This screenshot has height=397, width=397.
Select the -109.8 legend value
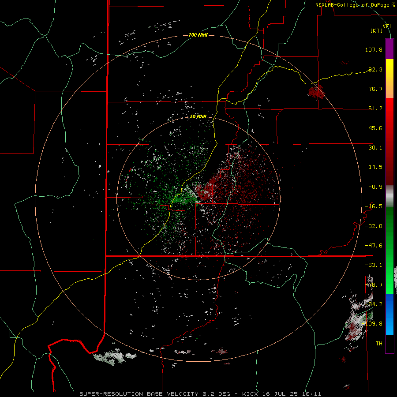[372, 324]
